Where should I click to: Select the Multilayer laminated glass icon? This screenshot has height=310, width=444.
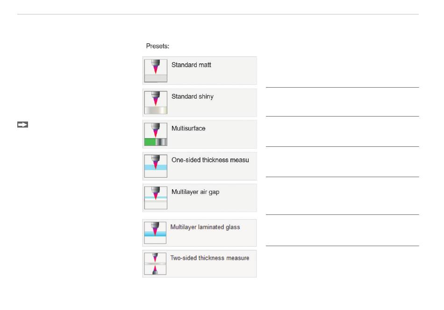click(155, 233)
